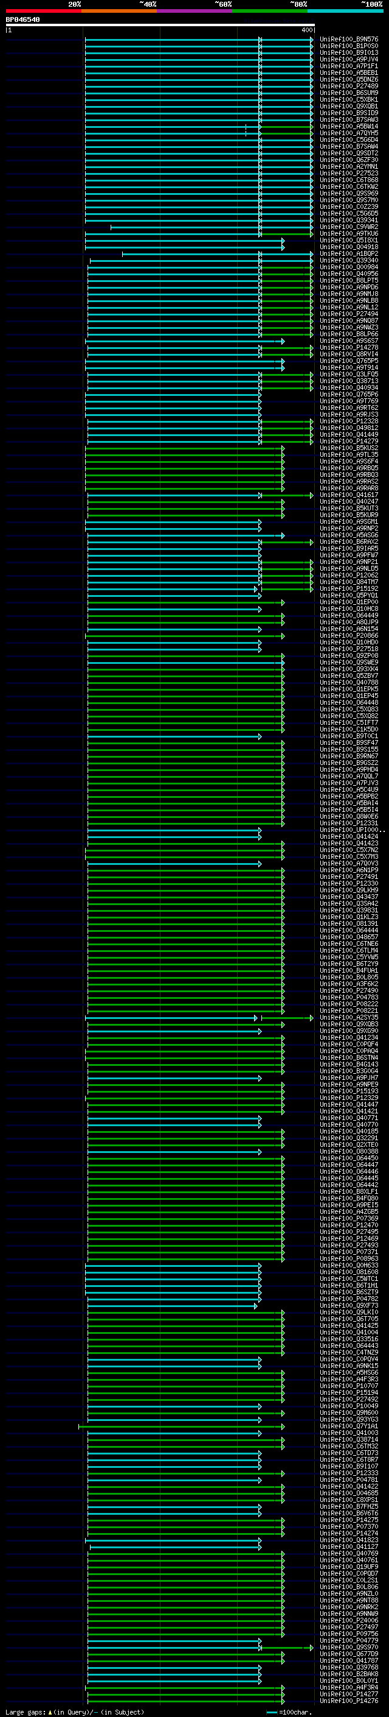
Task: Select hit UniRef100_P27489
Action: click(349, 86)
